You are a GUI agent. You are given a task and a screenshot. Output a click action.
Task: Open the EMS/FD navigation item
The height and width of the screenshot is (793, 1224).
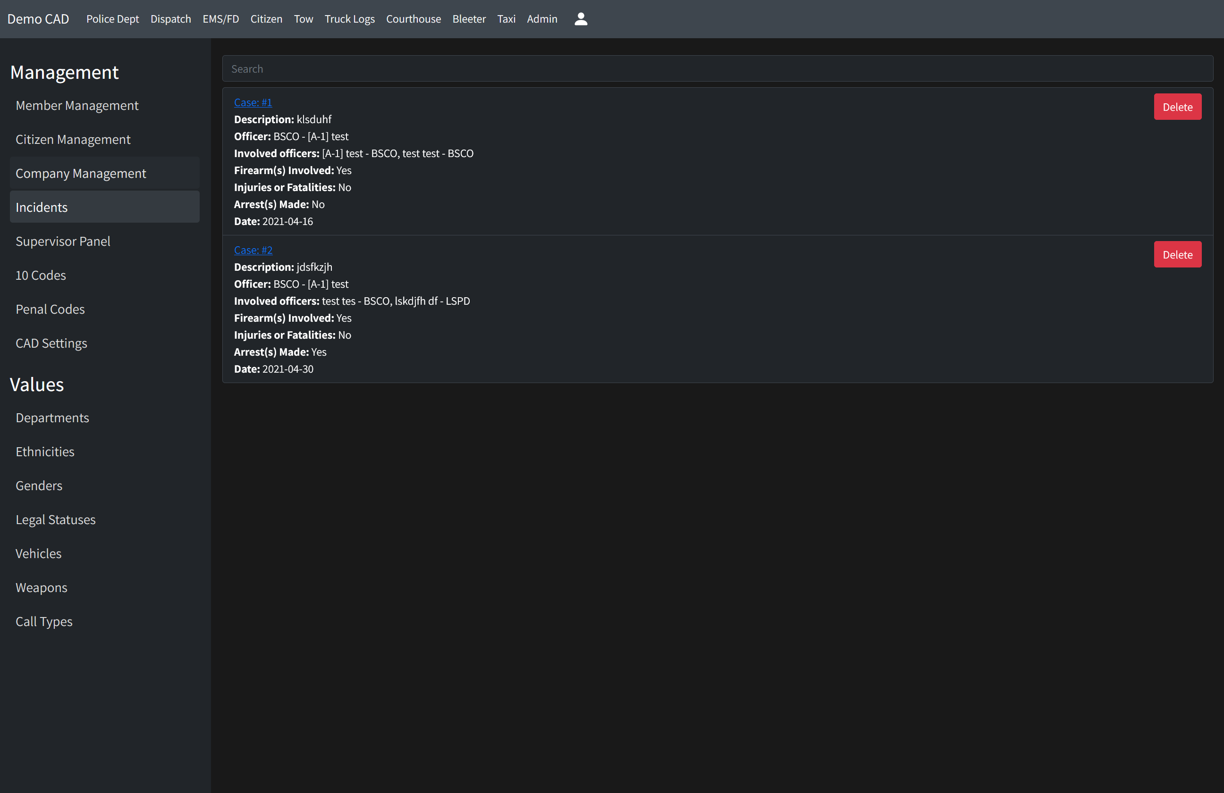click(220, 19)
